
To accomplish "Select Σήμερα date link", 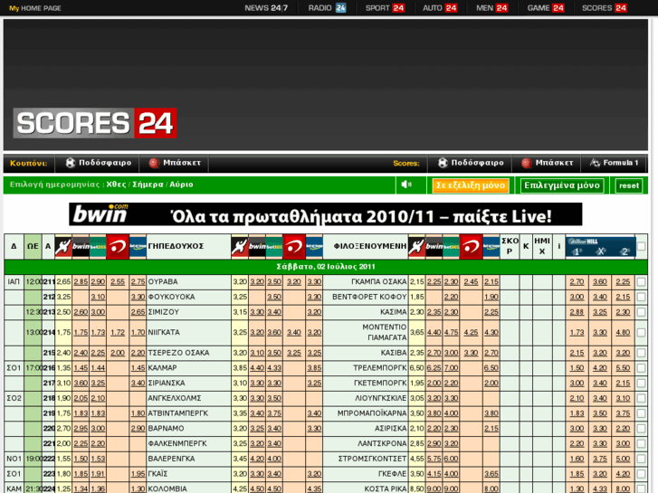I will [x=148, y=185].
